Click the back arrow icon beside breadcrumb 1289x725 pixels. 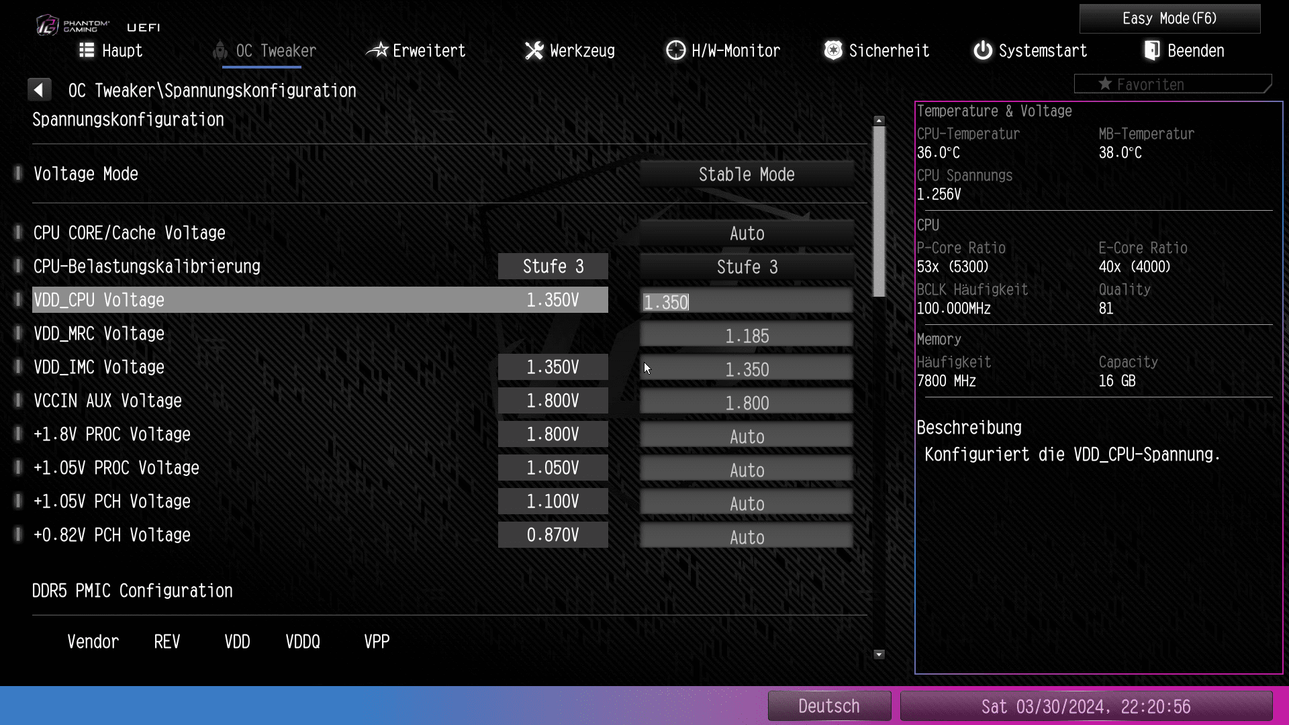[39, 90]
